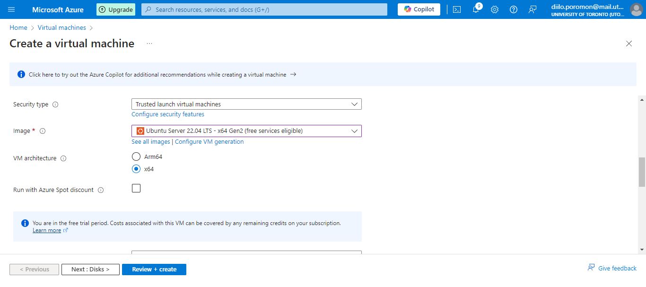Click the Review + create button

(154, 270)
